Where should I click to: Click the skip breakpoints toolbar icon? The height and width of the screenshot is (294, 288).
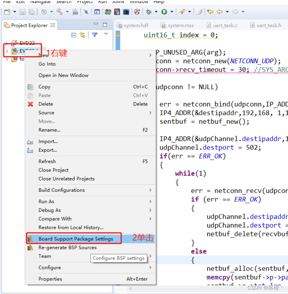click(x=86, y=12)
